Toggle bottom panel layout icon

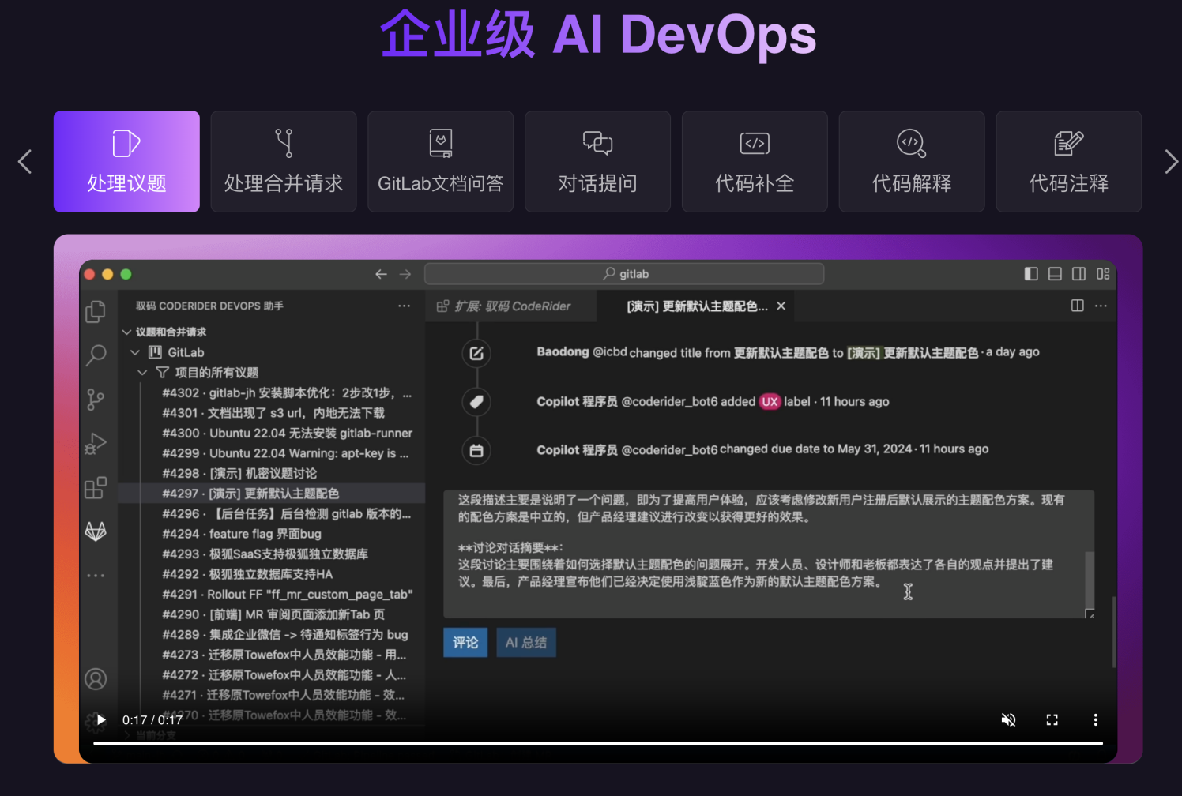(x=1055, y=274)
